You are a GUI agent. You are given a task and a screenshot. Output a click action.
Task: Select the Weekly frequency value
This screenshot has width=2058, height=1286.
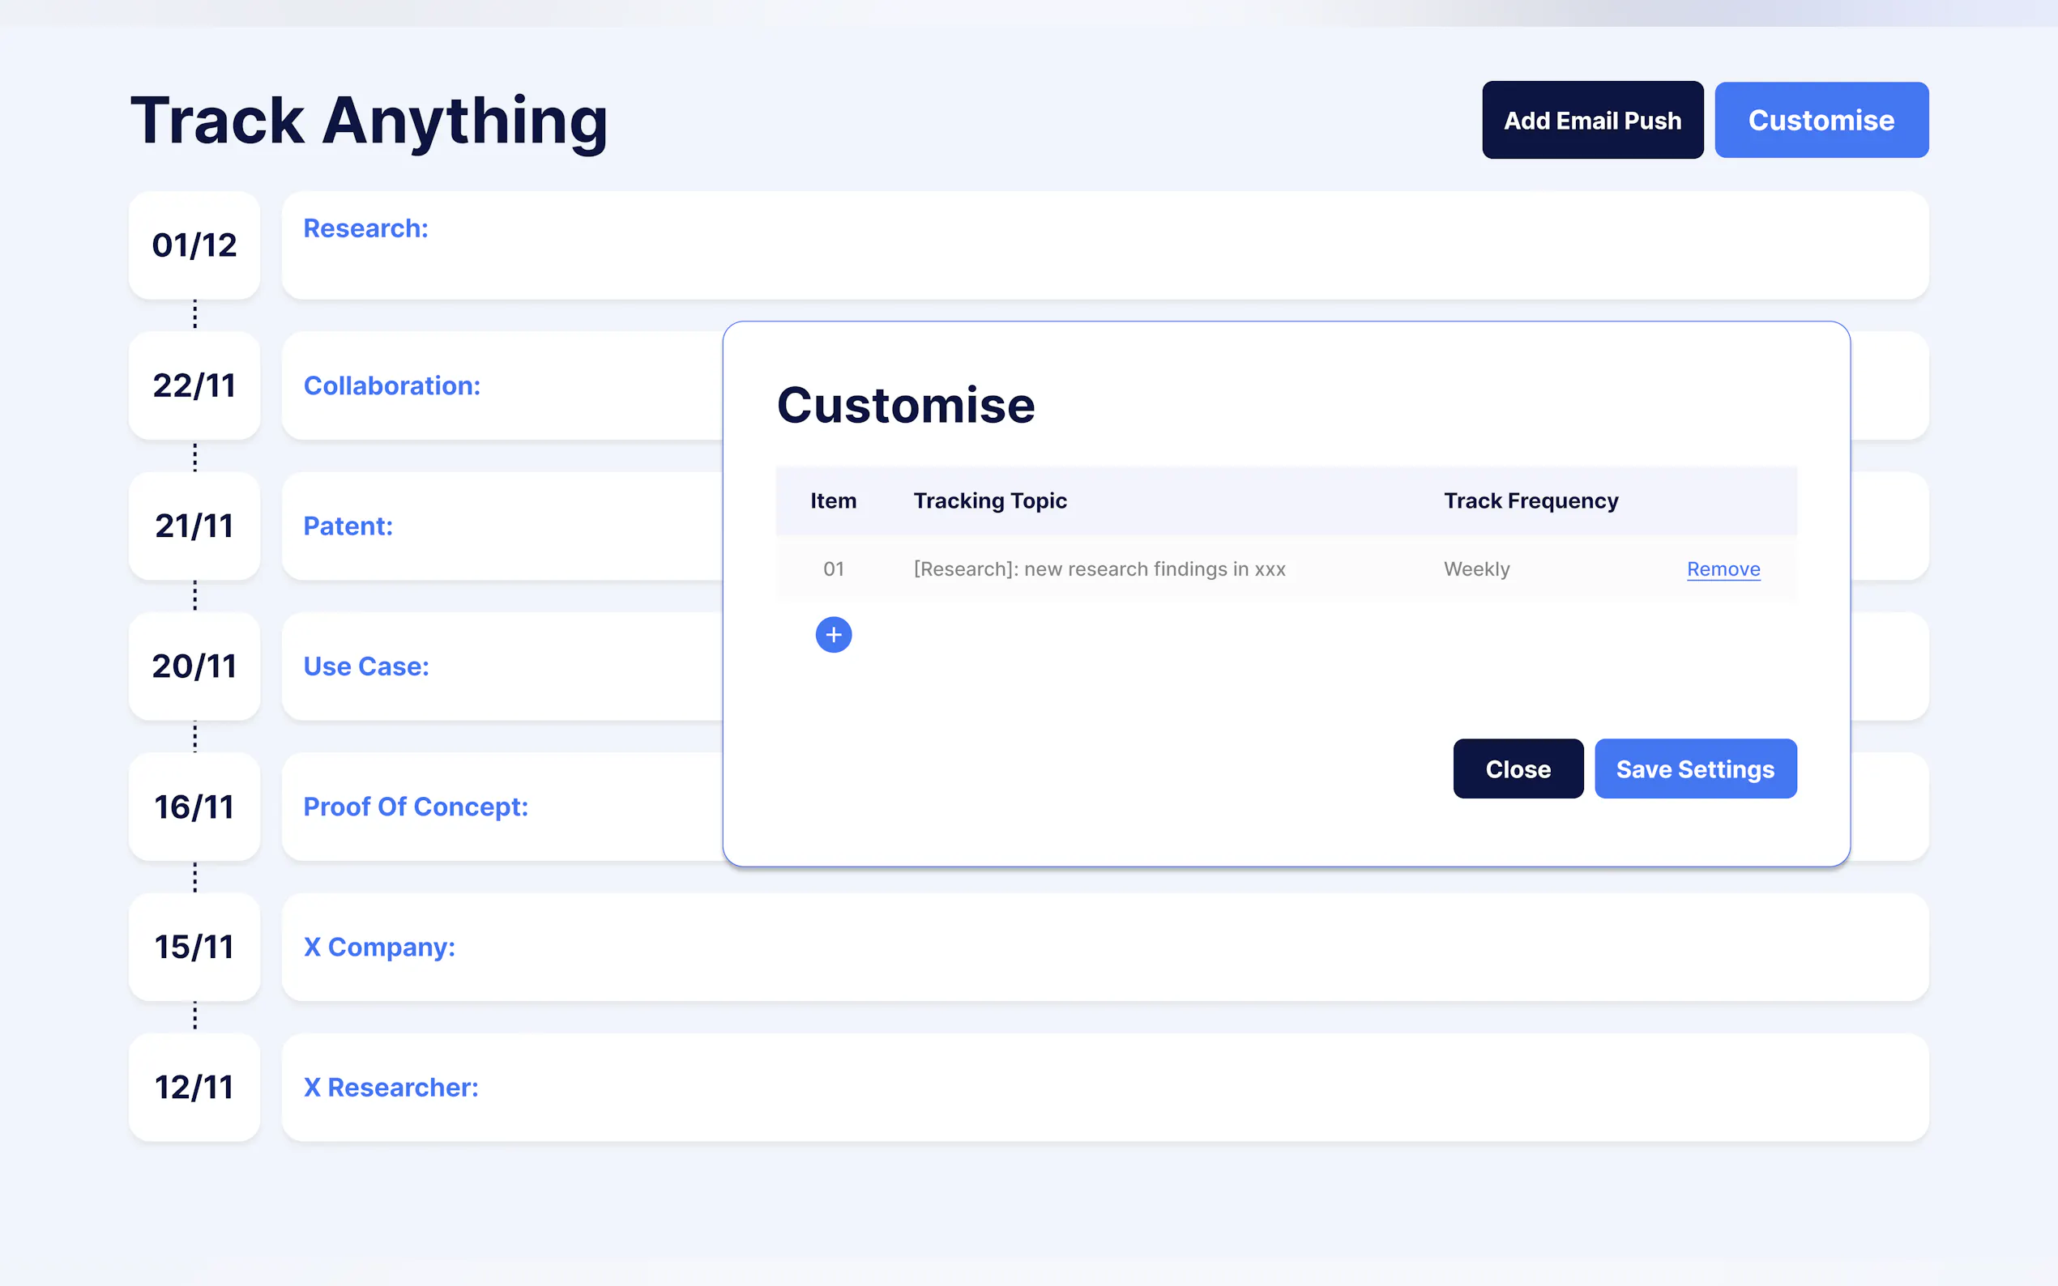[x=1476, y=569]
